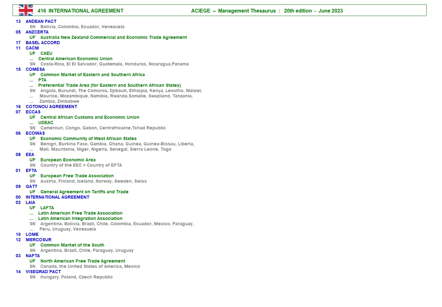Select the ECOWAS term
Screen dimensions: 442x307
coord(35,133)
